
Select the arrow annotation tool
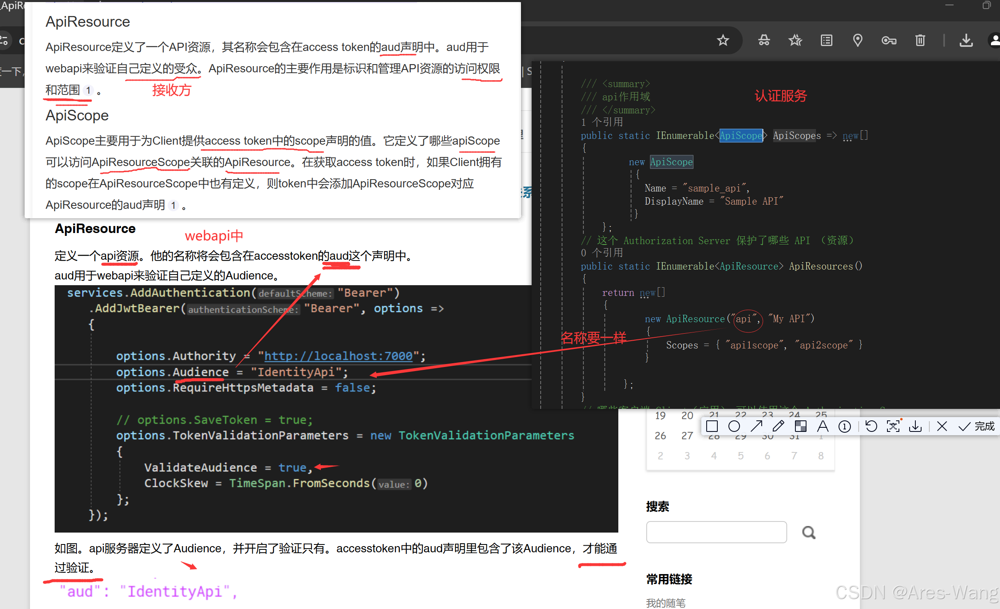756,426
